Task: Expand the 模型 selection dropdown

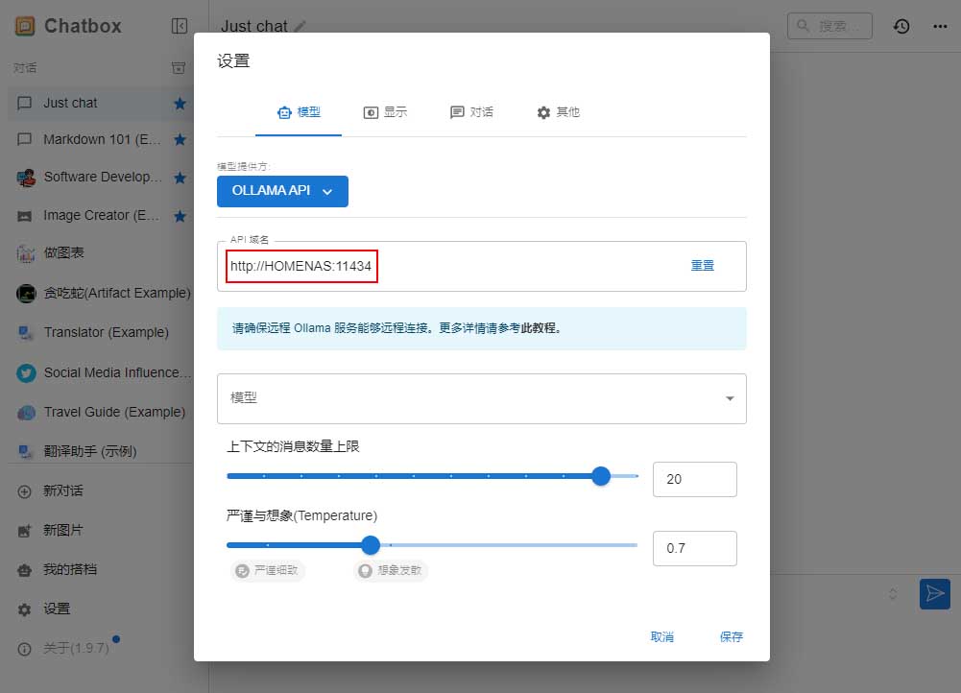Action: click(482, 398)
